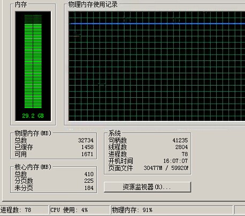Click the 核心内存 总数 value 410
The height and width of the screenshot is (216, 245).
[x=89, y=174]
